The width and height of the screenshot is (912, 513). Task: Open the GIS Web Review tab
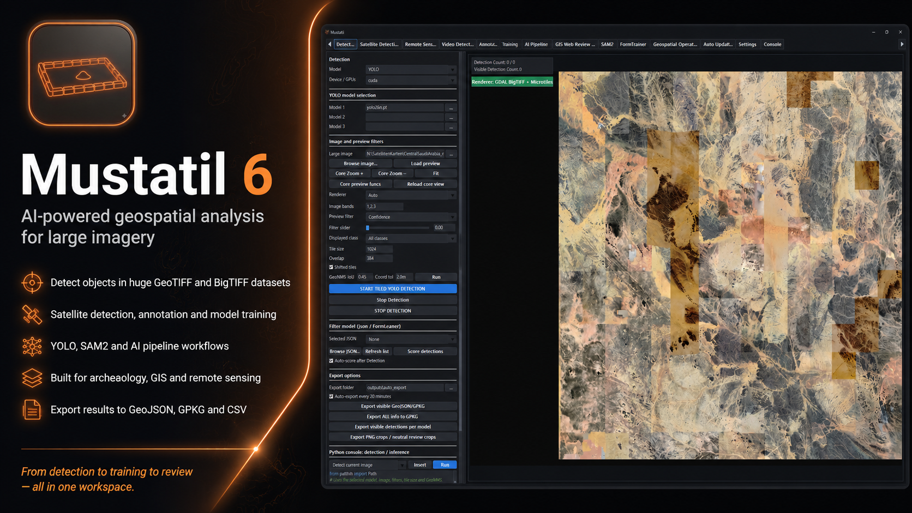tap(575, 44)
